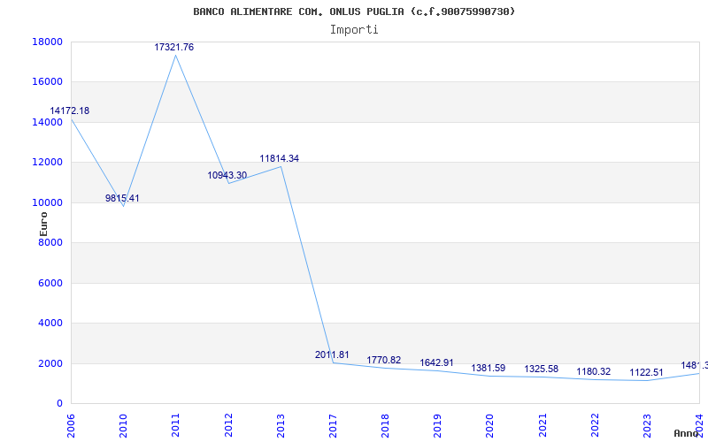
Task: Click the x-axis year 2023
Action: [647, 425]
